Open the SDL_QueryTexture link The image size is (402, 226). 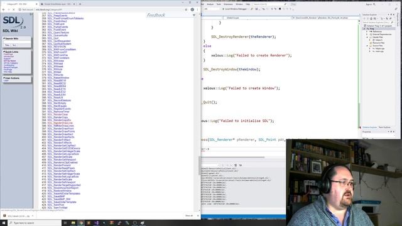click(58, 33)
